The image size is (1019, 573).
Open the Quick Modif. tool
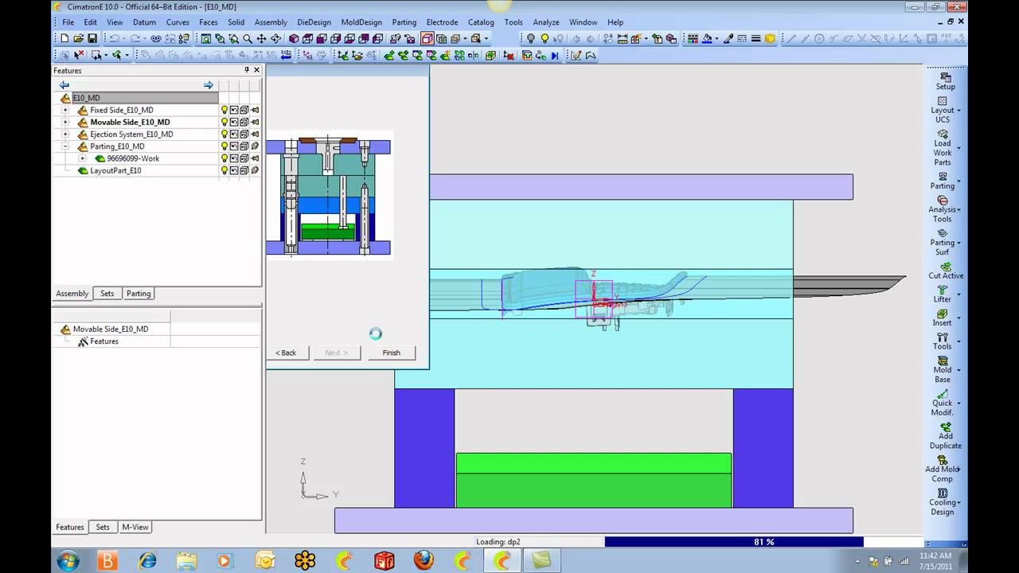[943, 403]
